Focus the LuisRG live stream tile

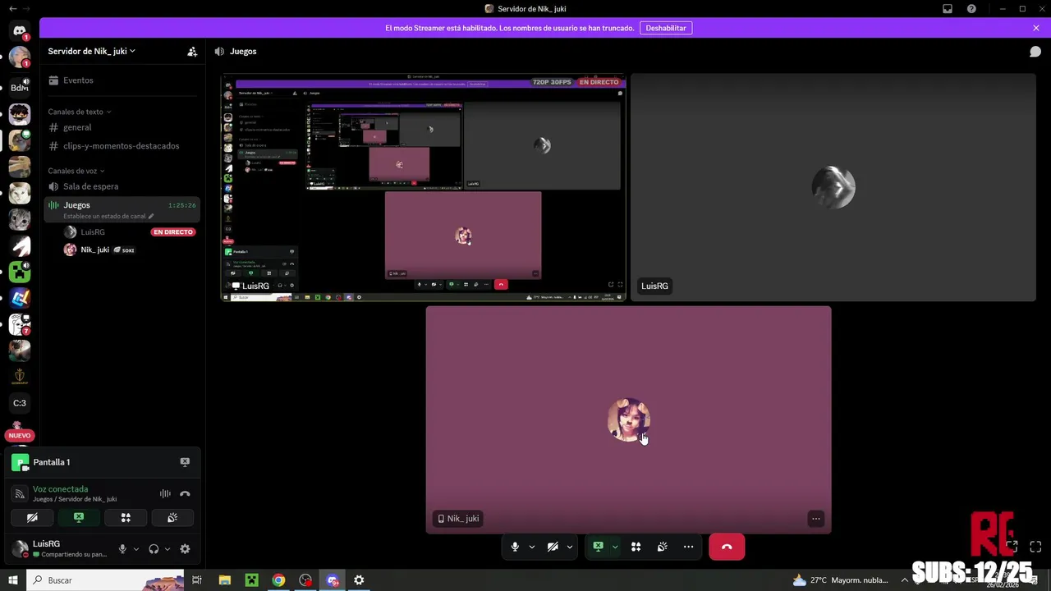[x=424, y=188]
